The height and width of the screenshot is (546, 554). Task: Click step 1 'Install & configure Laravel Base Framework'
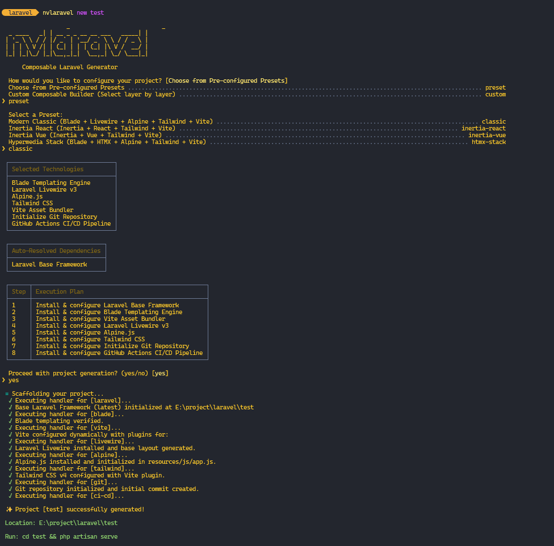point(107,305)
